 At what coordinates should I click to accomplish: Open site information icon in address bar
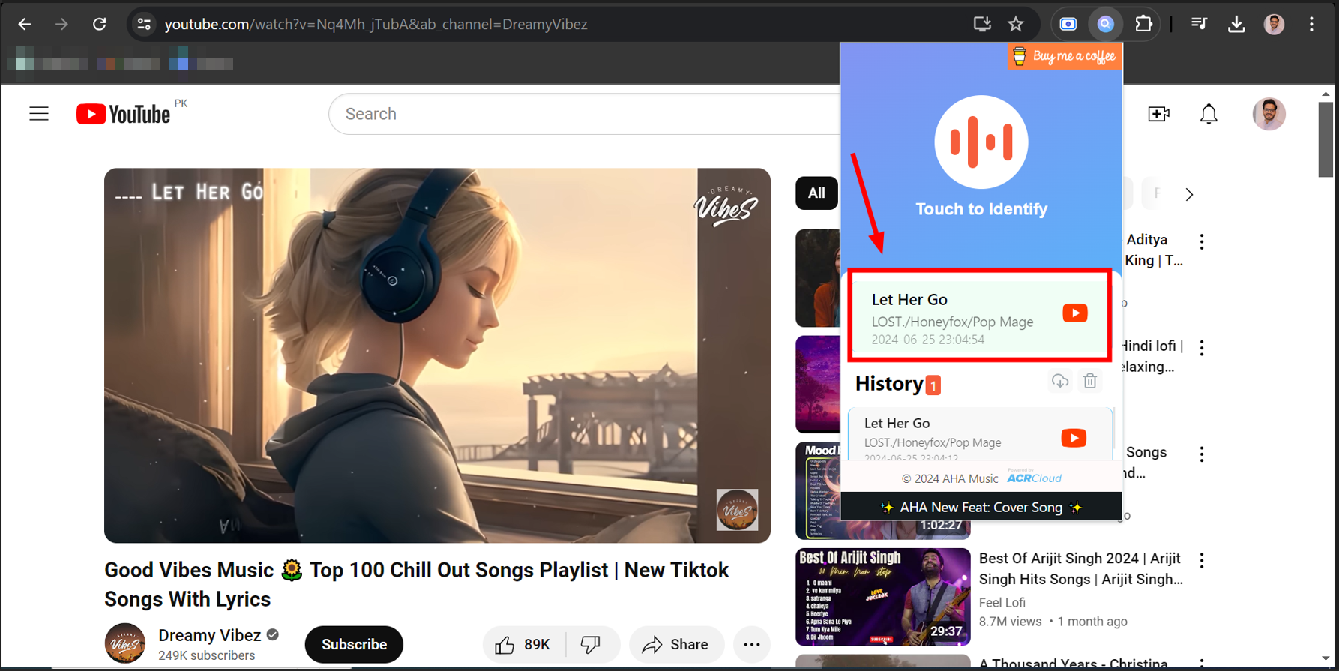(x=144, y=25)
